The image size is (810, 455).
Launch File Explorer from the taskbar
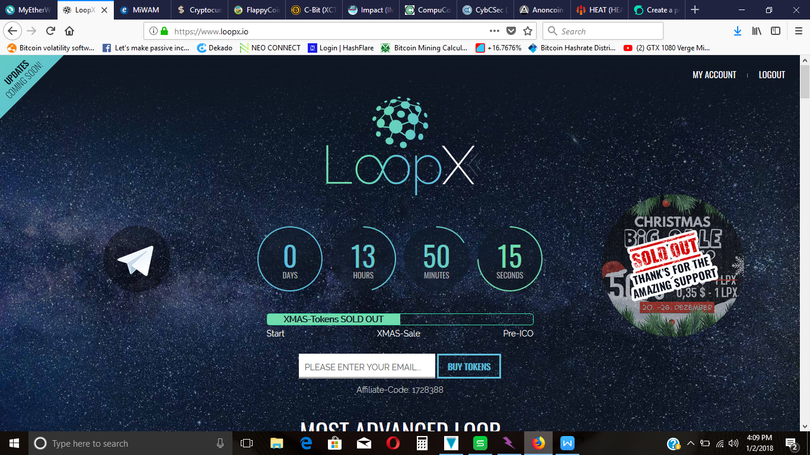(276, 443)
